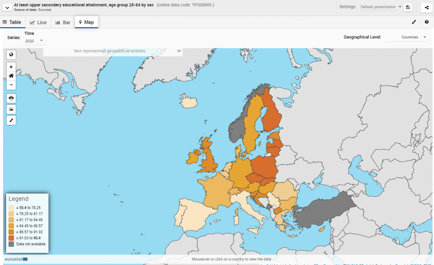434x265 pixels.
Task: Zoom out with the minus button
Action: [11, 85]
